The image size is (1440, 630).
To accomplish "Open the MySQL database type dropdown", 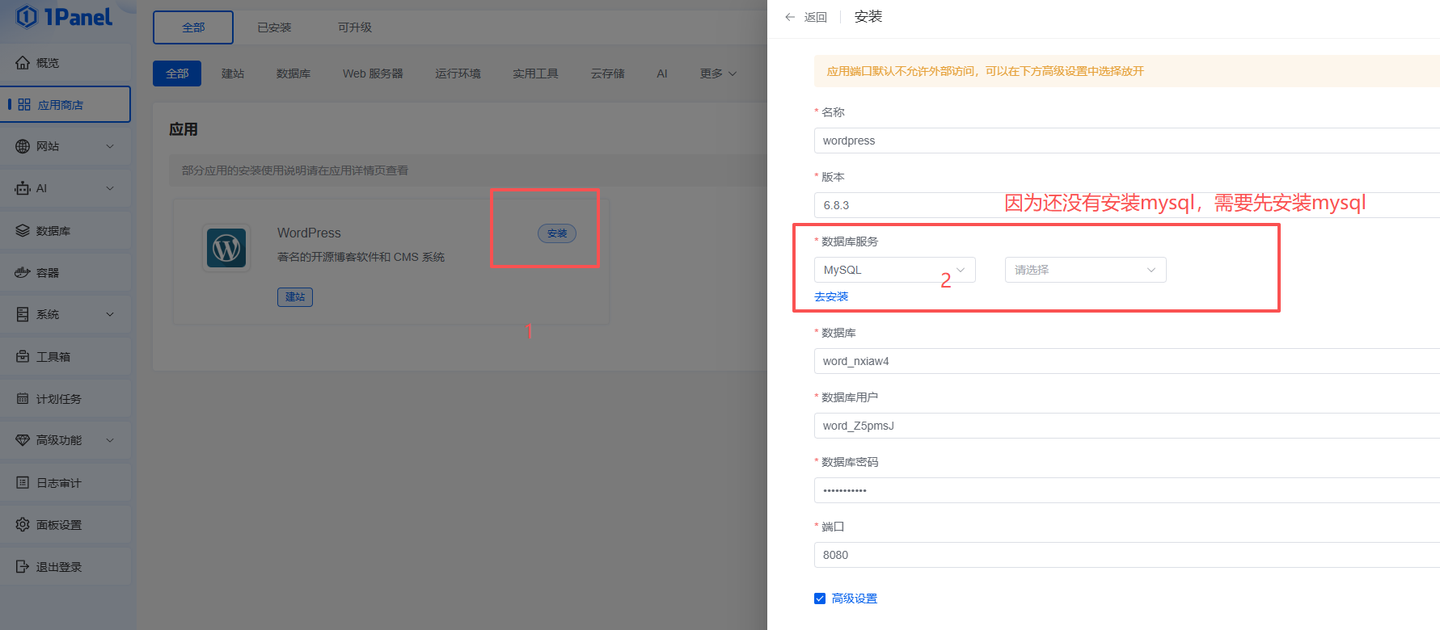I will 895,270.
